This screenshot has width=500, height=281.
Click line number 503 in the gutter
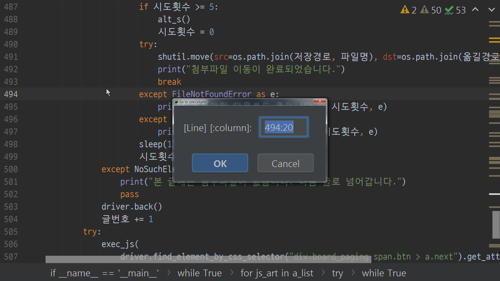pyautogui.click(x=11, y=207)
